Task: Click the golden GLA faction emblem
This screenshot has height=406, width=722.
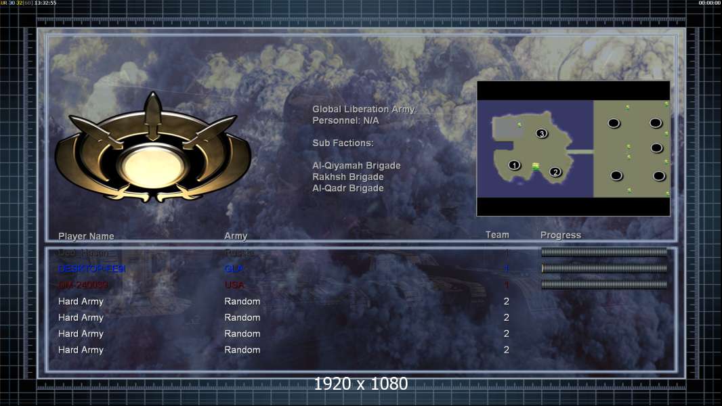Action: (153, 148)
